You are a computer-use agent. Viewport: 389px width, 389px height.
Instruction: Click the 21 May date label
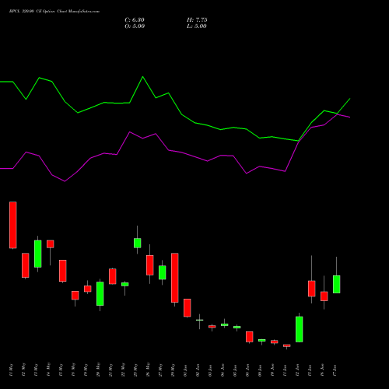pyautogui.click(x=110, y=370)
